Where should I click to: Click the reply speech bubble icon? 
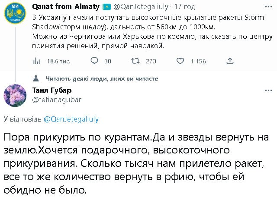point(94,61)
